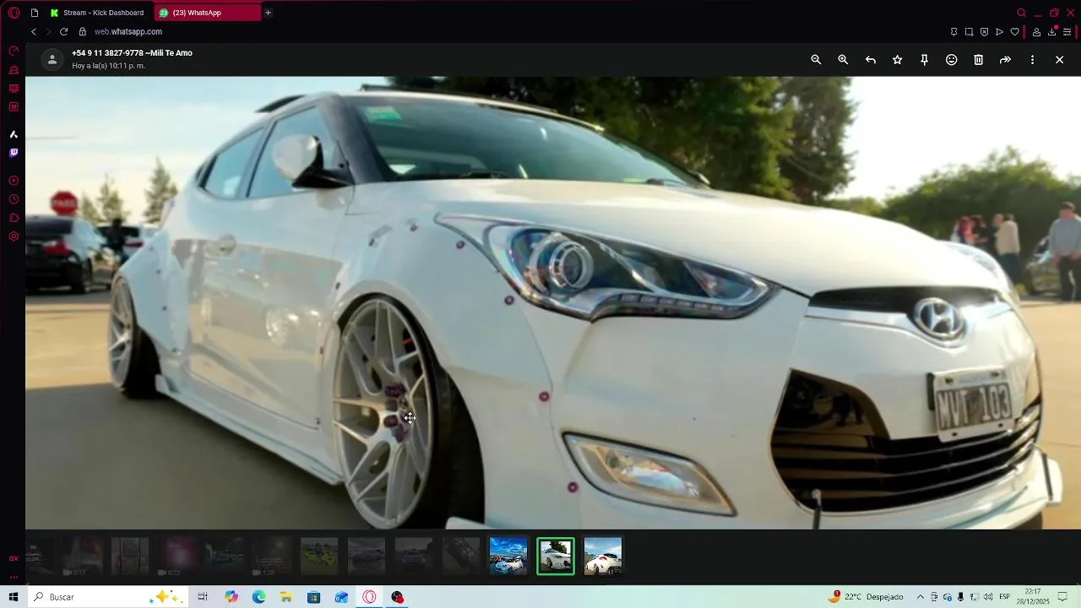Show site security lock info
This screenshot has width=1081, height=608.
83,32
